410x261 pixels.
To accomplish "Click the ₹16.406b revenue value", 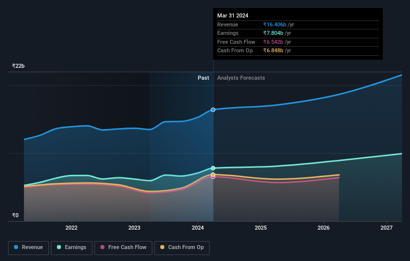I will tap(275, 24).
